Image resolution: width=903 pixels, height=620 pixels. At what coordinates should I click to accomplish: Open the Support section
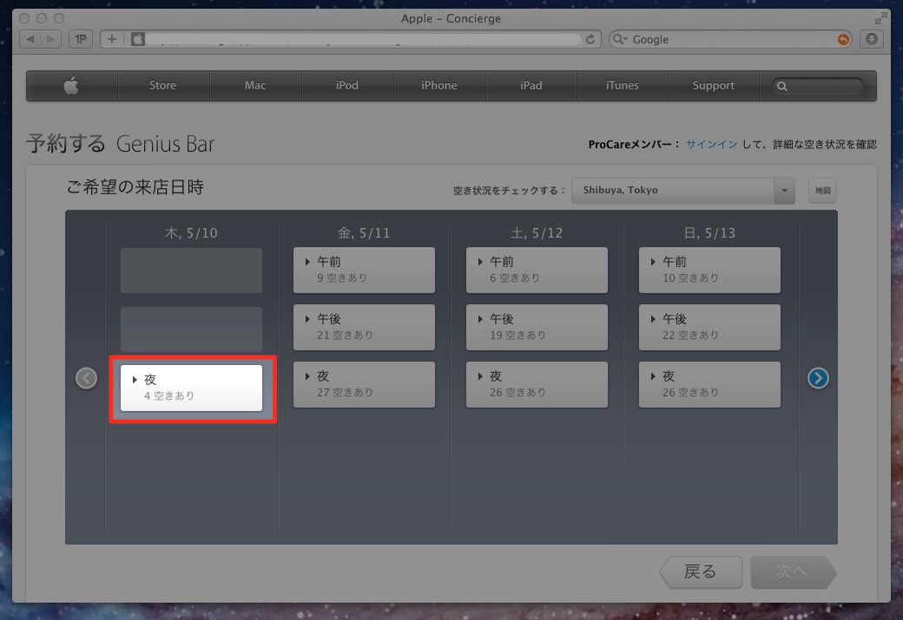click(x=713, y=85)
